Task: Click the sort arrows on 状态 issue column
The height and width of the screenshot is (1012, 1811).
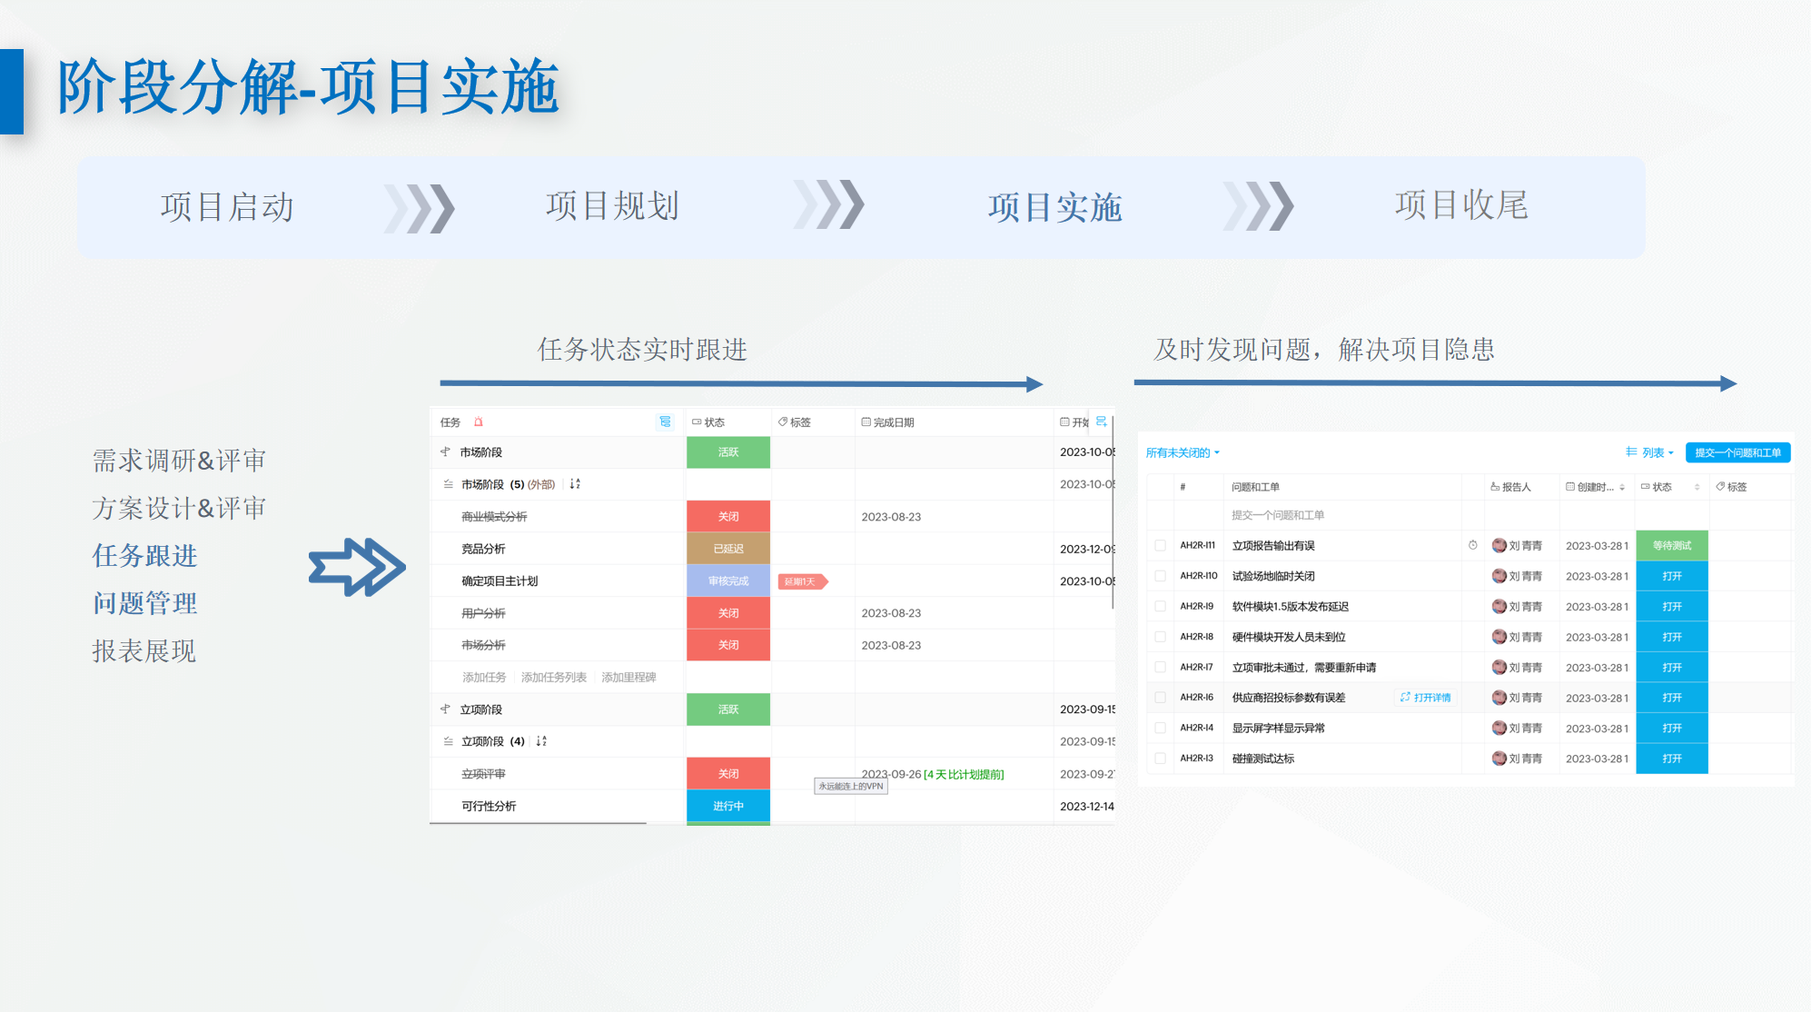Action: click(1697, 487)
